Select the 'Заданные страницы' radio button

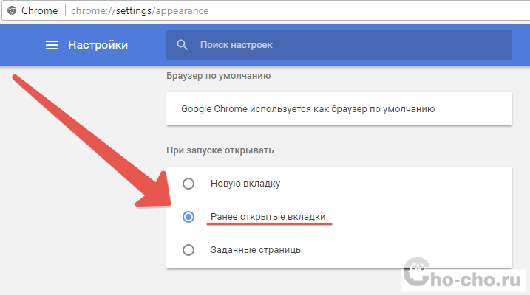click(x=188, y=250)
